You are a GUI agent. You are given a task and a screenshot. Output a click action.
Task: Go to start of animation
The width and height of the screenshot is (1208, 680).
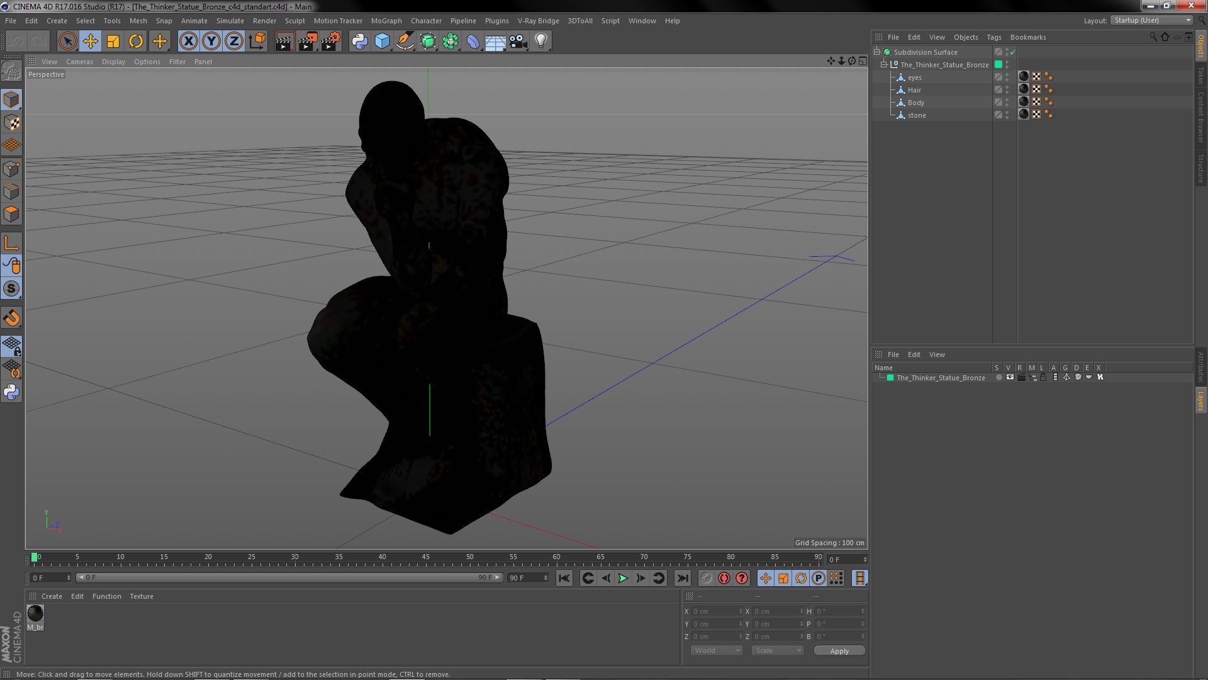click(x=564, y=578)
